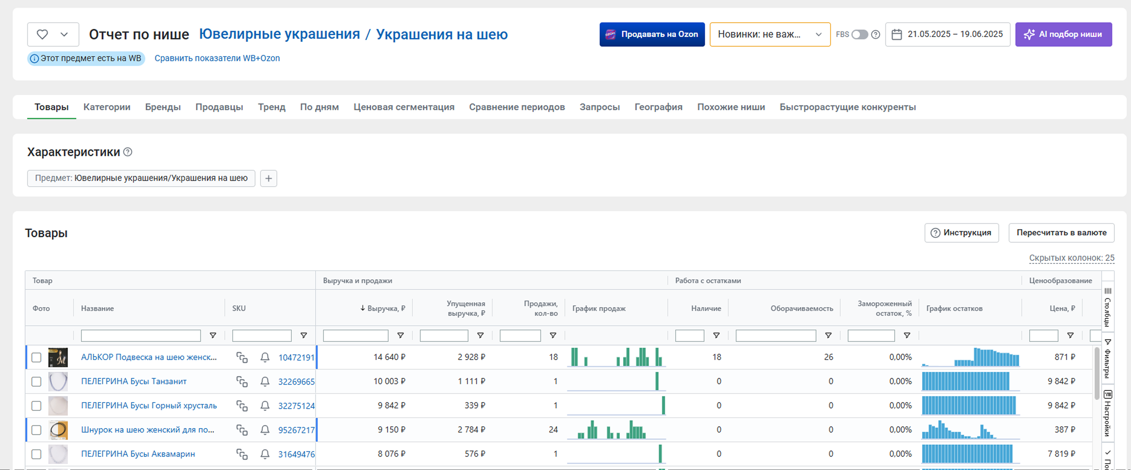Check the Шнурок на шею checkbox

click(36, 430)
